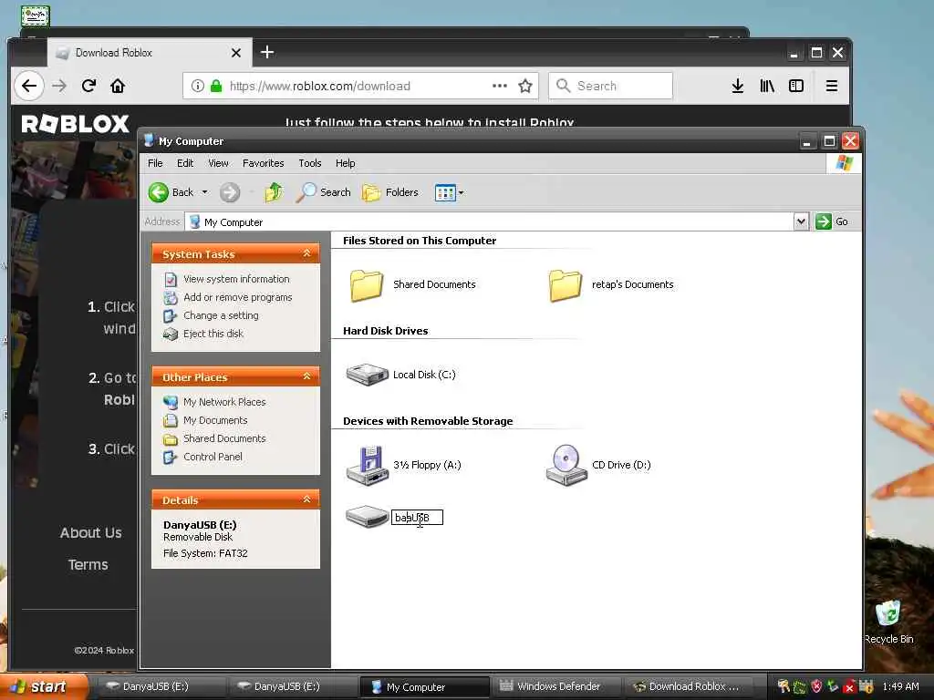Collapse the System Tasks panel
The width and height of the screenshot is (934, 700).
pos(306,253)
